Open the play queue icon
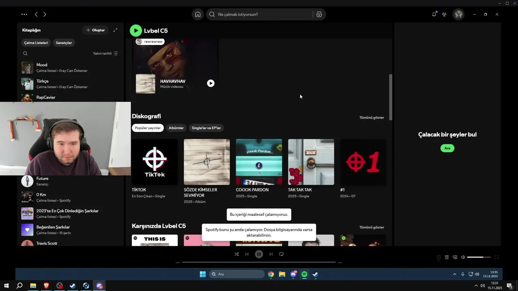The image size is (518, 291). point(447,257)
